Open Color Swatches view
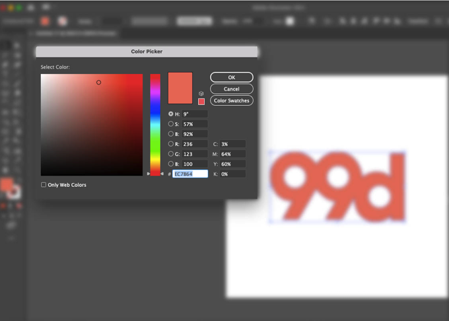Image resolution: width=449 pixels, height=321 pixels. 231,101
